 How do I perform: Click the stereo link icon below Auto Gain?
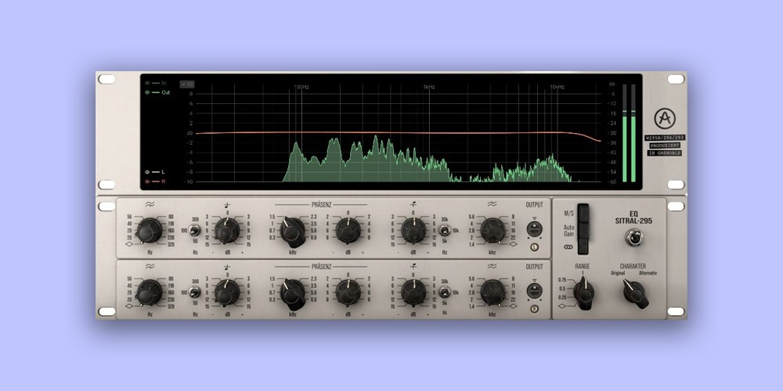(x=569, y=248)
